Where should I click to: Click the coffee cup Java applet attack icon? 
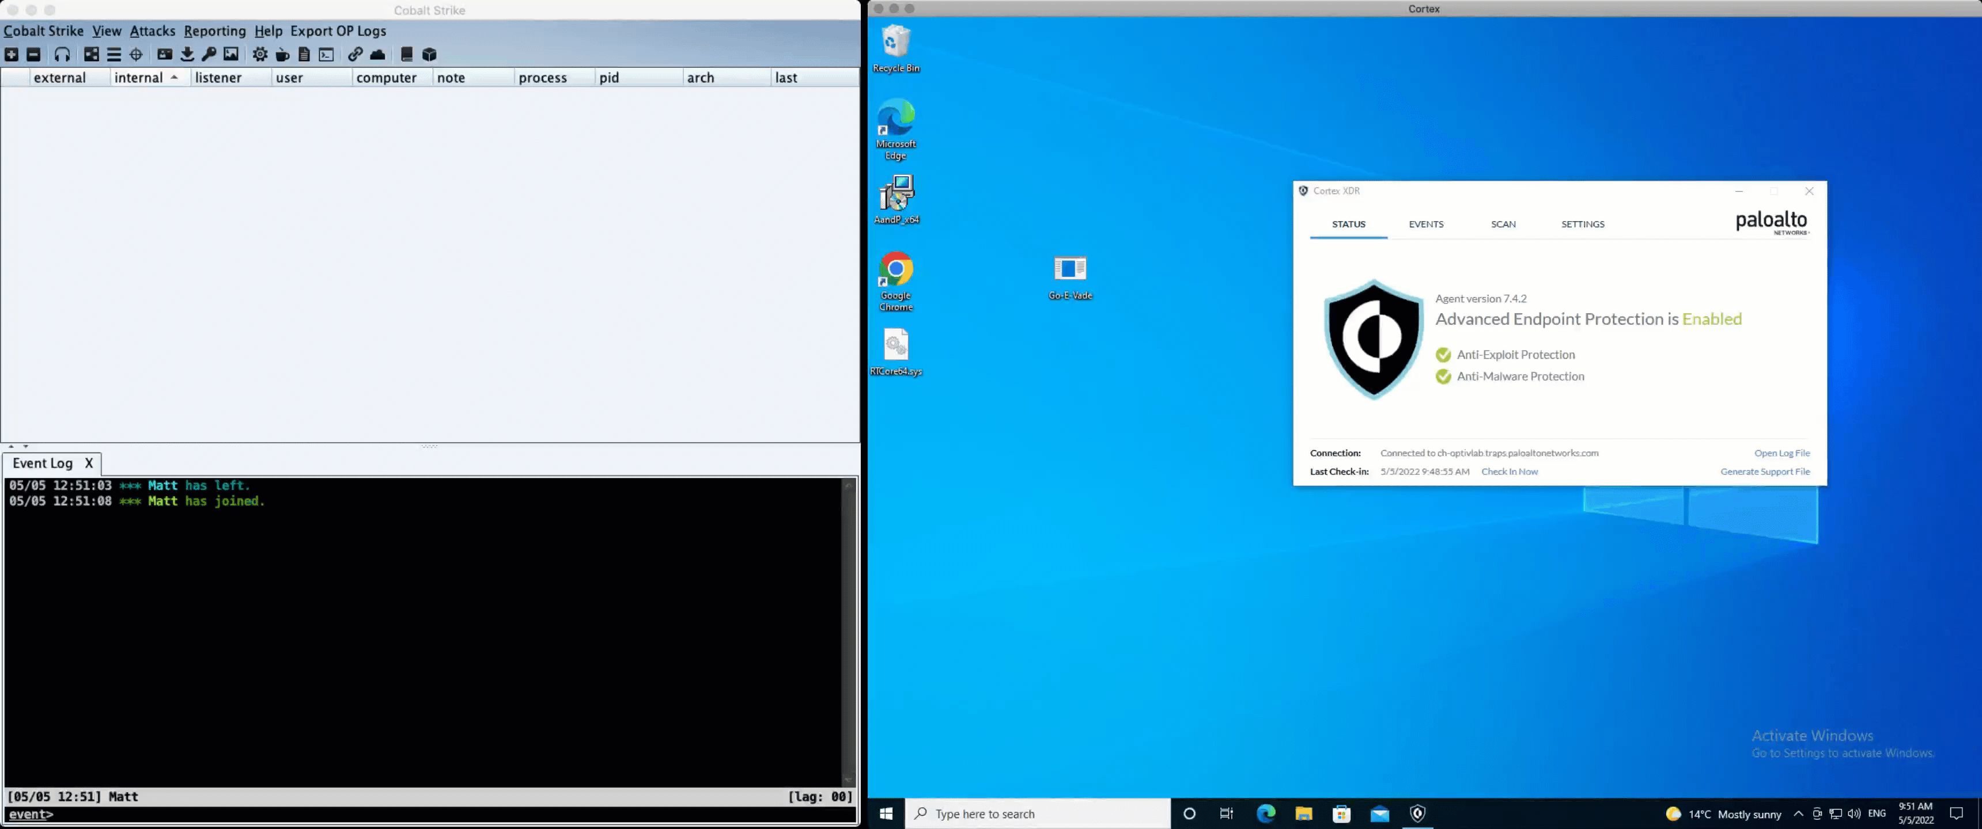[282, 55]
